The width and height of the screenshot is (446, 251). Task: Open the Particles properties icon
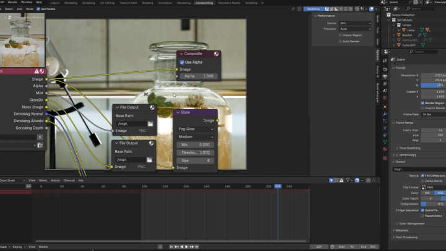(385, 121)
